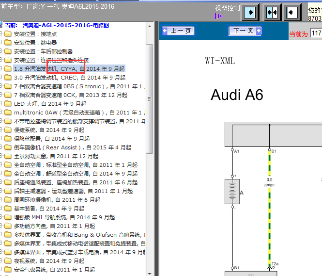Click folder icon of 集成式移动电话适配装置 row
The height and width of the screenshot is (276, 322).
pos(8,244)
